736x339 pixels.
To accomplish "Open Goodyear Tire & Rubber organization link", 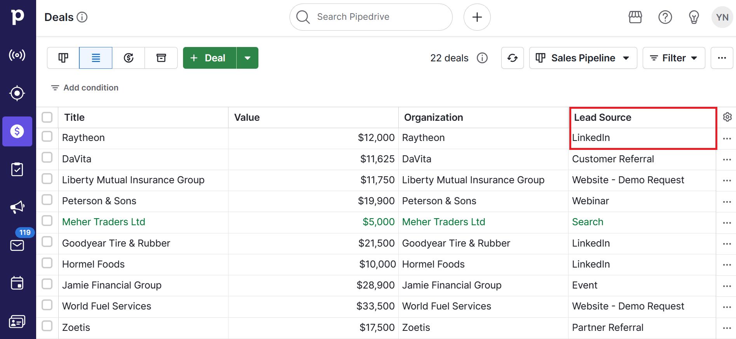I will coord(456,243).
